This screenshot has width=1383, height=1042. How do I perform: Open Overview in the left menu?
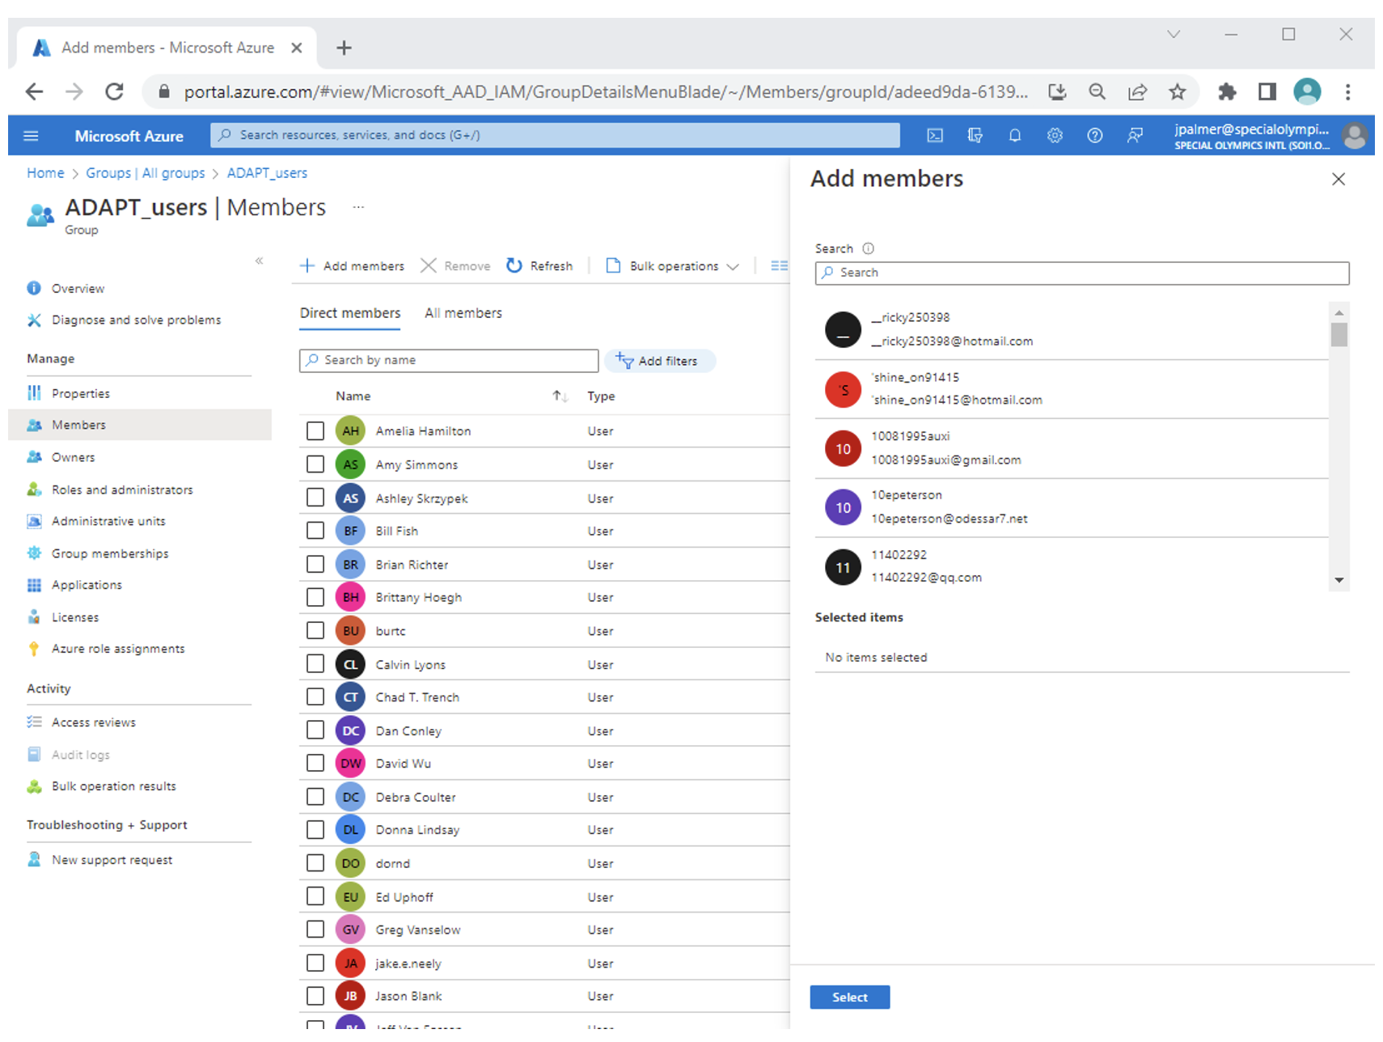pyautogui.click(x=78, y=289)
